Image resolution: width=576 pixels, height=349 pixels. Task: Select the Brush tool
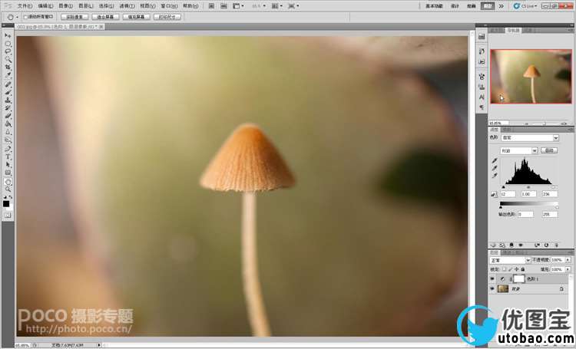(8, 92)
